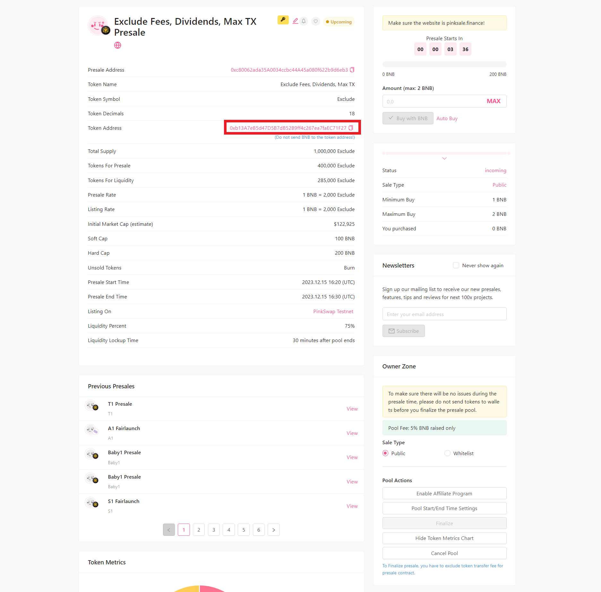View the A1 Fairlaunch presale

pyautogui.click(x=352, y=433)
